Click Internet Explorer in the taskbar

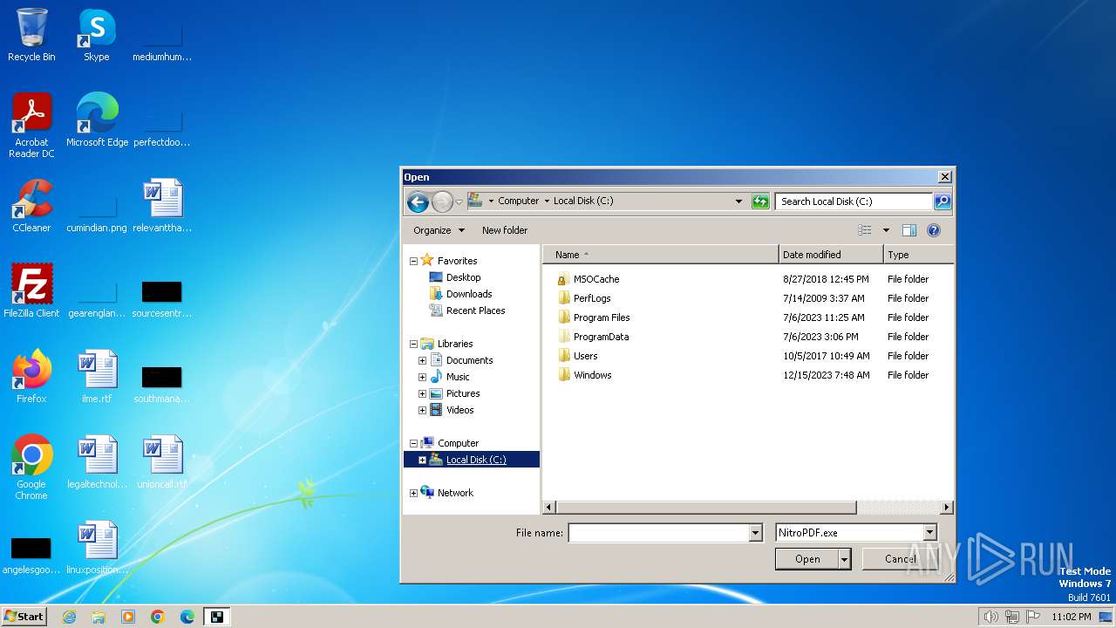pos(69,617)
